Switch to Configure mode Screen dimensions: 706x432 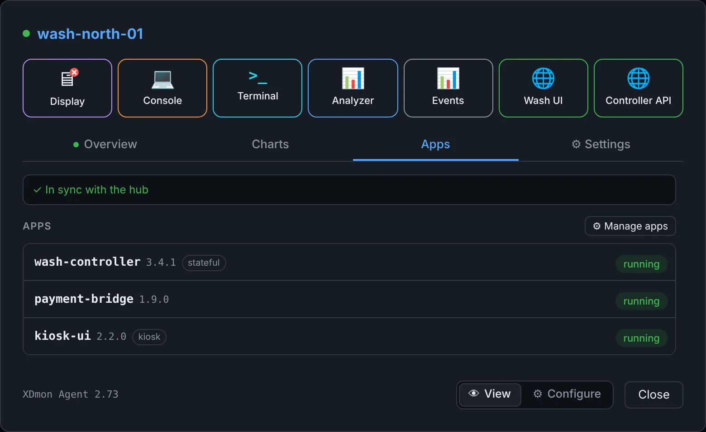click(x=567, y=394)
